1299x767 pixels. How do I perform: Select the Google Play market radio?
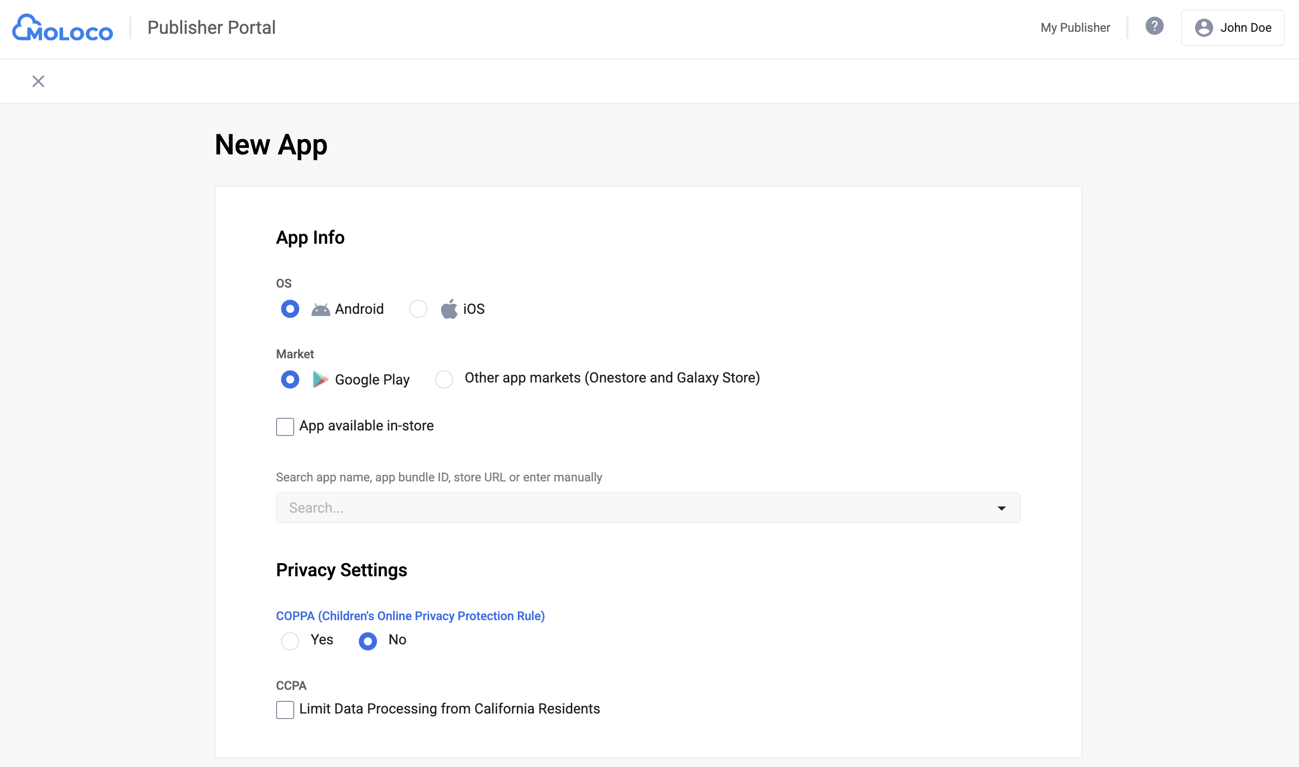tap(290, 379)
